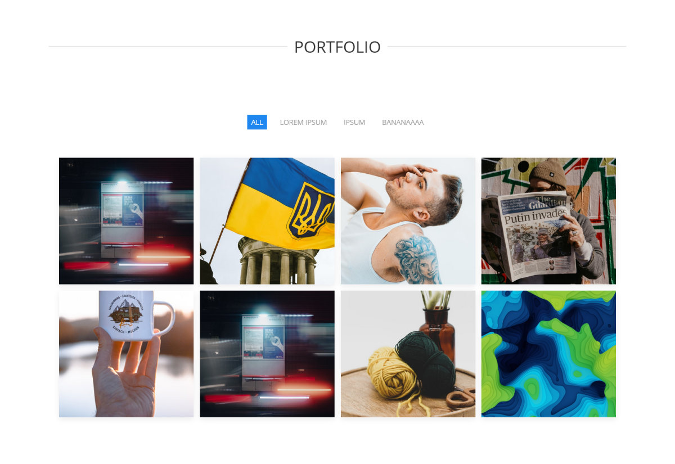The width and height of the screenshot is (675, 464).
Task: Select the ALL portfolio filter
Action: click(257, 122)
